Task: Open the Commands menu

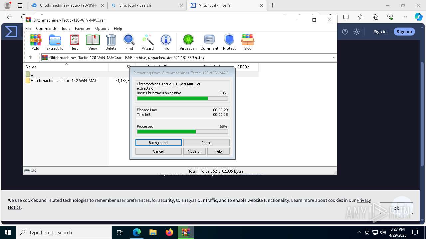Action: 46,29
